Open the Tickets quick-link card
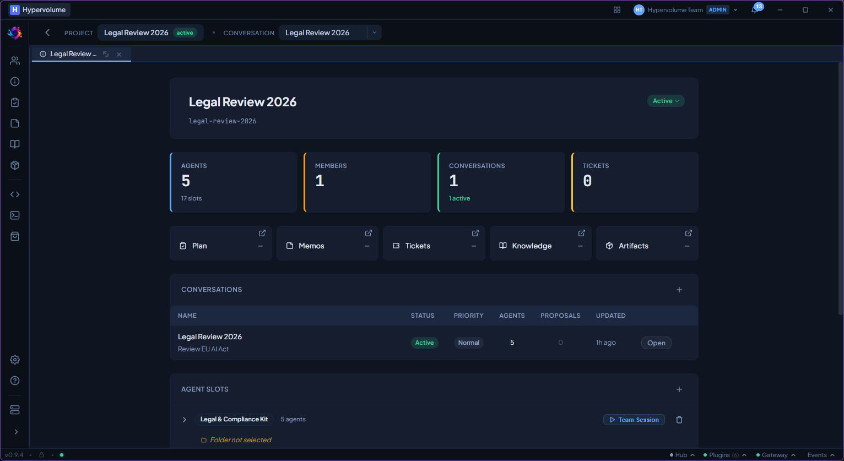The height and width of the screenshot is (461, 844). [x=434, y=243]
